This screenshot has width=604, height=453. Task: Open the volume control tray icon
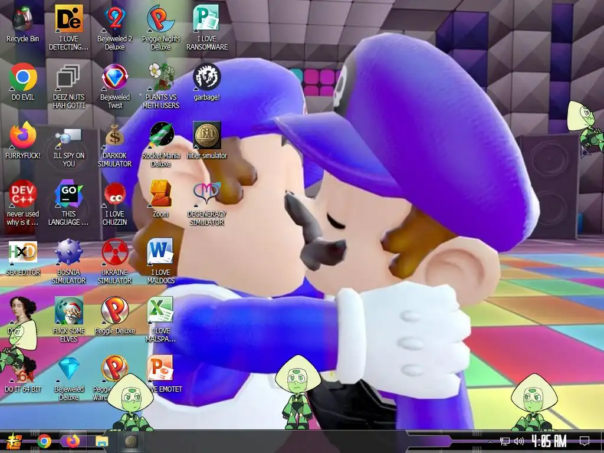(x=519, y=441)
